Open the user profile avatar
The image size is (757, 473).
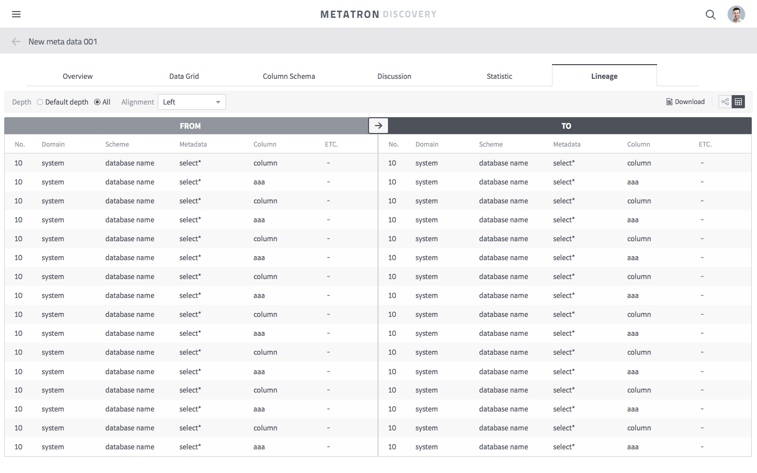(x=736, y=14)
